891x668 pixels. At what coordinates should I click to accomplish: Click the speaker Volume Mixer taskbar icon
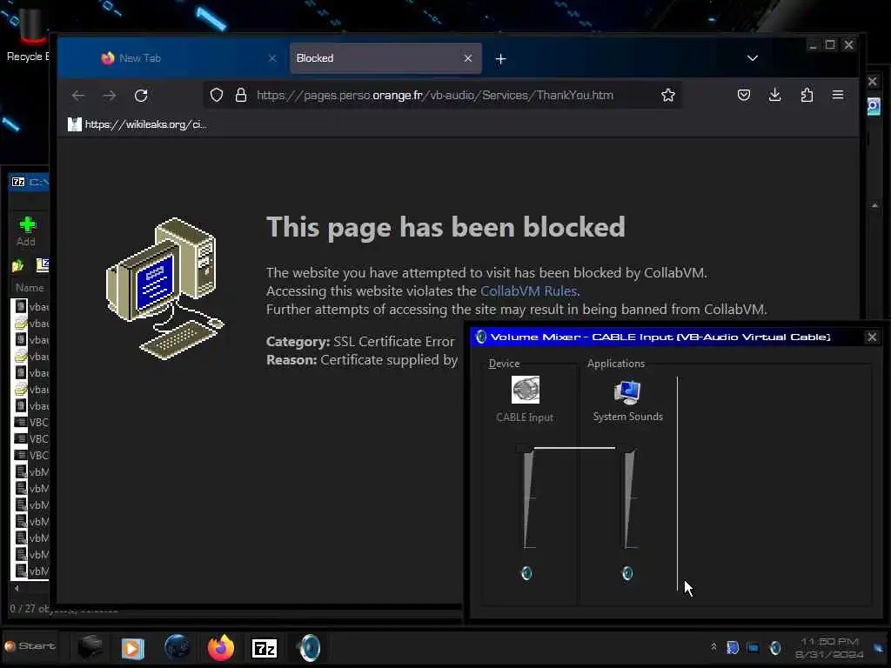click(x=309, y=647)
